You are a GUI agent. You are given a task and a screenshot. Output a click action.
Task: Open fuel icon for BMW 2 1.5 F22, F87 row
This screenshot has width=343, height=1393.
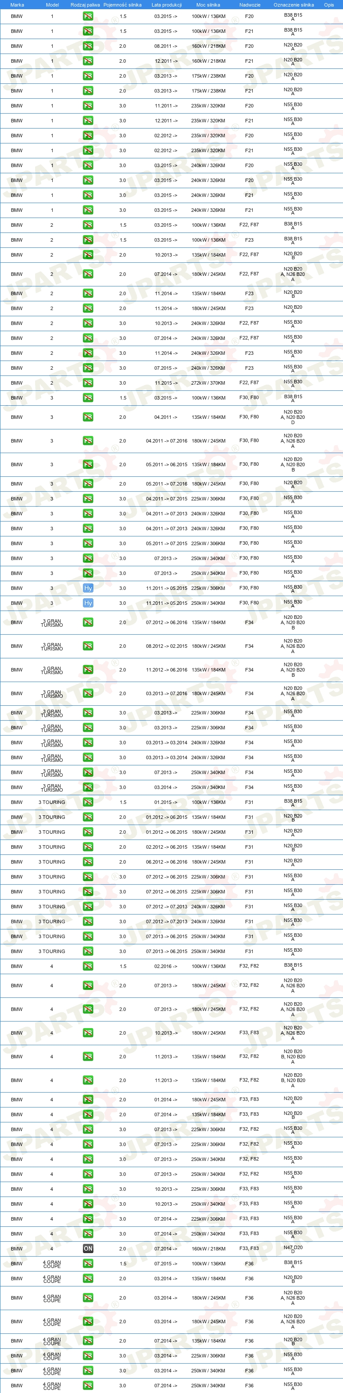(x=88, y=225)
